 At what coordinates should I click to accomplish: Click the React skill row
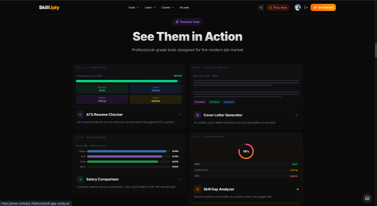tap(246, 164)
